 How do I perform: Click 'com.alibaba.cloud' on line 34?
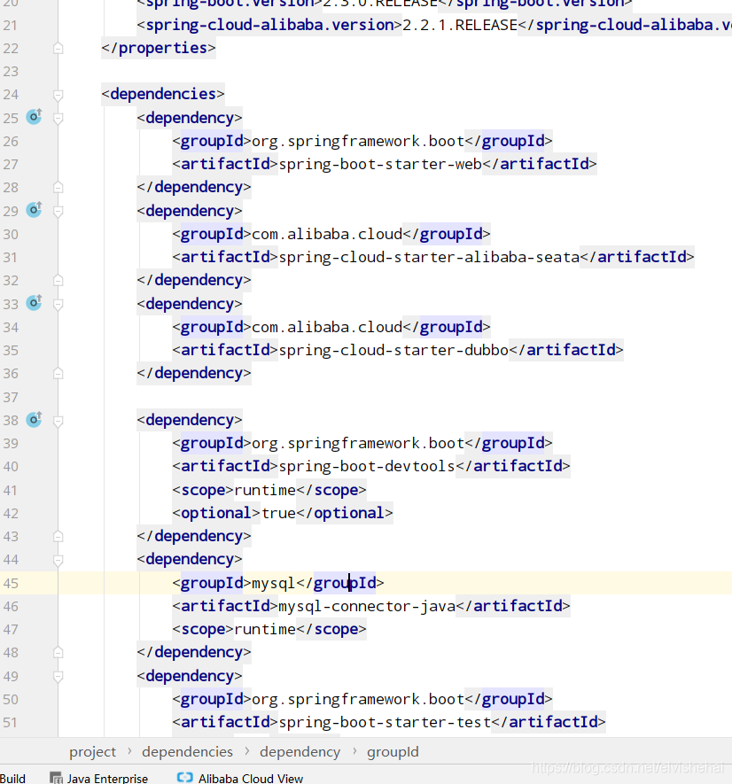[x=327, y=327]
